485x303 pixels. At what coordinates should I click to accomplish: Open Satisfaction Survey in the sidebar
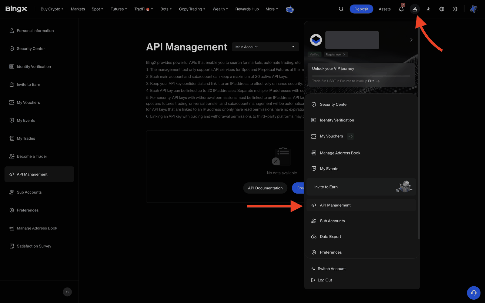point(39,246)
